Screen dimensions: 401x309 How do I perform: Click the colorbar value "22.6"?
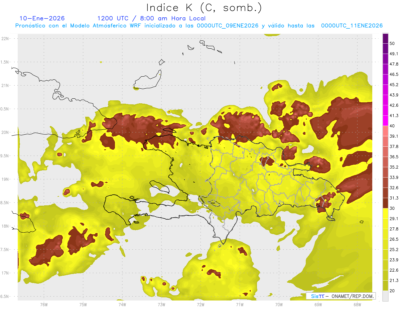click(394, 270)
